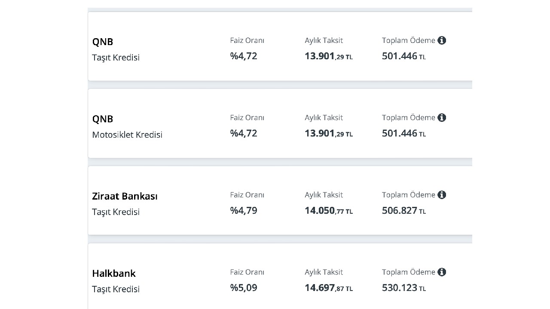Screen dimensions: 550x309
Task: Click Taşıt Kredisi under the first QNB
Action: [x=116, y=58]
